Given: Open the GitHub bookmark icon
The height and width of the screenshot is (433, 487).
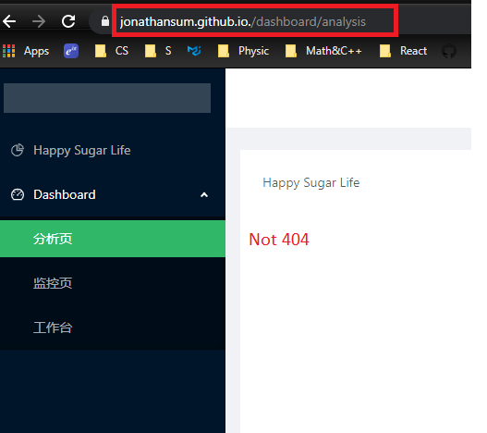Looking at the screenshot, I should click(x=449, y=51).
